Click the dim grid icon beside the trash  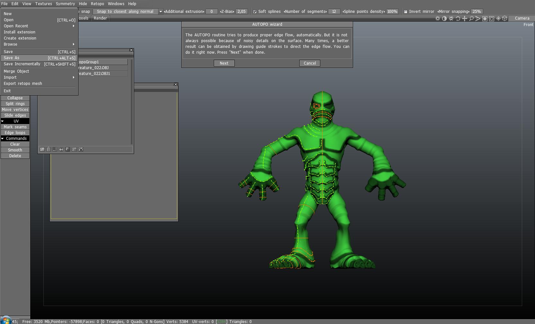coord(55,149)
